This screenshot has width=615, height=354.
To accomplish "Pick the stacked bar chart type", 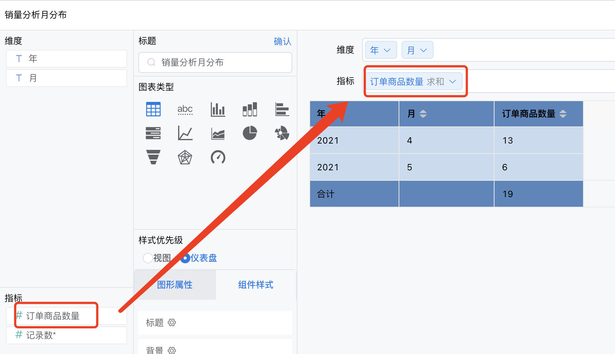I will coord(250,109).
